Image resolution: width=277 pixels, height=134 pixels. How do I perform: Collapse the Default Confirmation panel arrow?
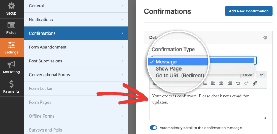tap(265, 37)
